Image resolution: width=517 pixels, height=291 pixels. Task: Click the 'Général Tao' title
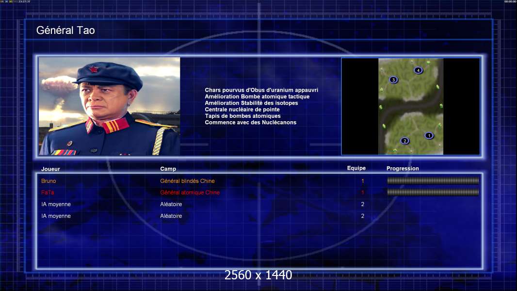(65, 31)
